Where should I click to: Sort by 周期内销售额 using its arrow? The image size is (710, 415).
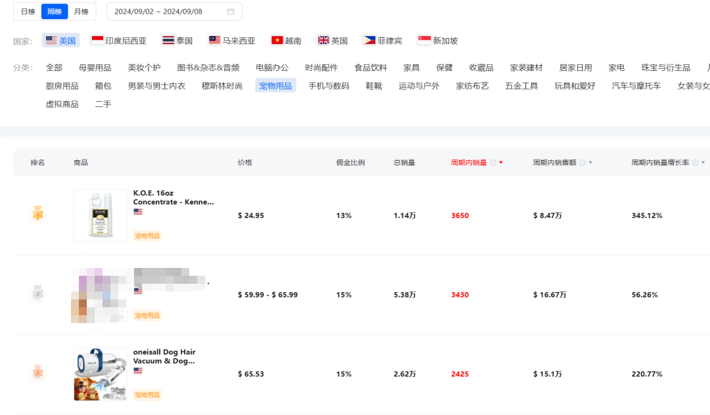[x=590, y=163]
